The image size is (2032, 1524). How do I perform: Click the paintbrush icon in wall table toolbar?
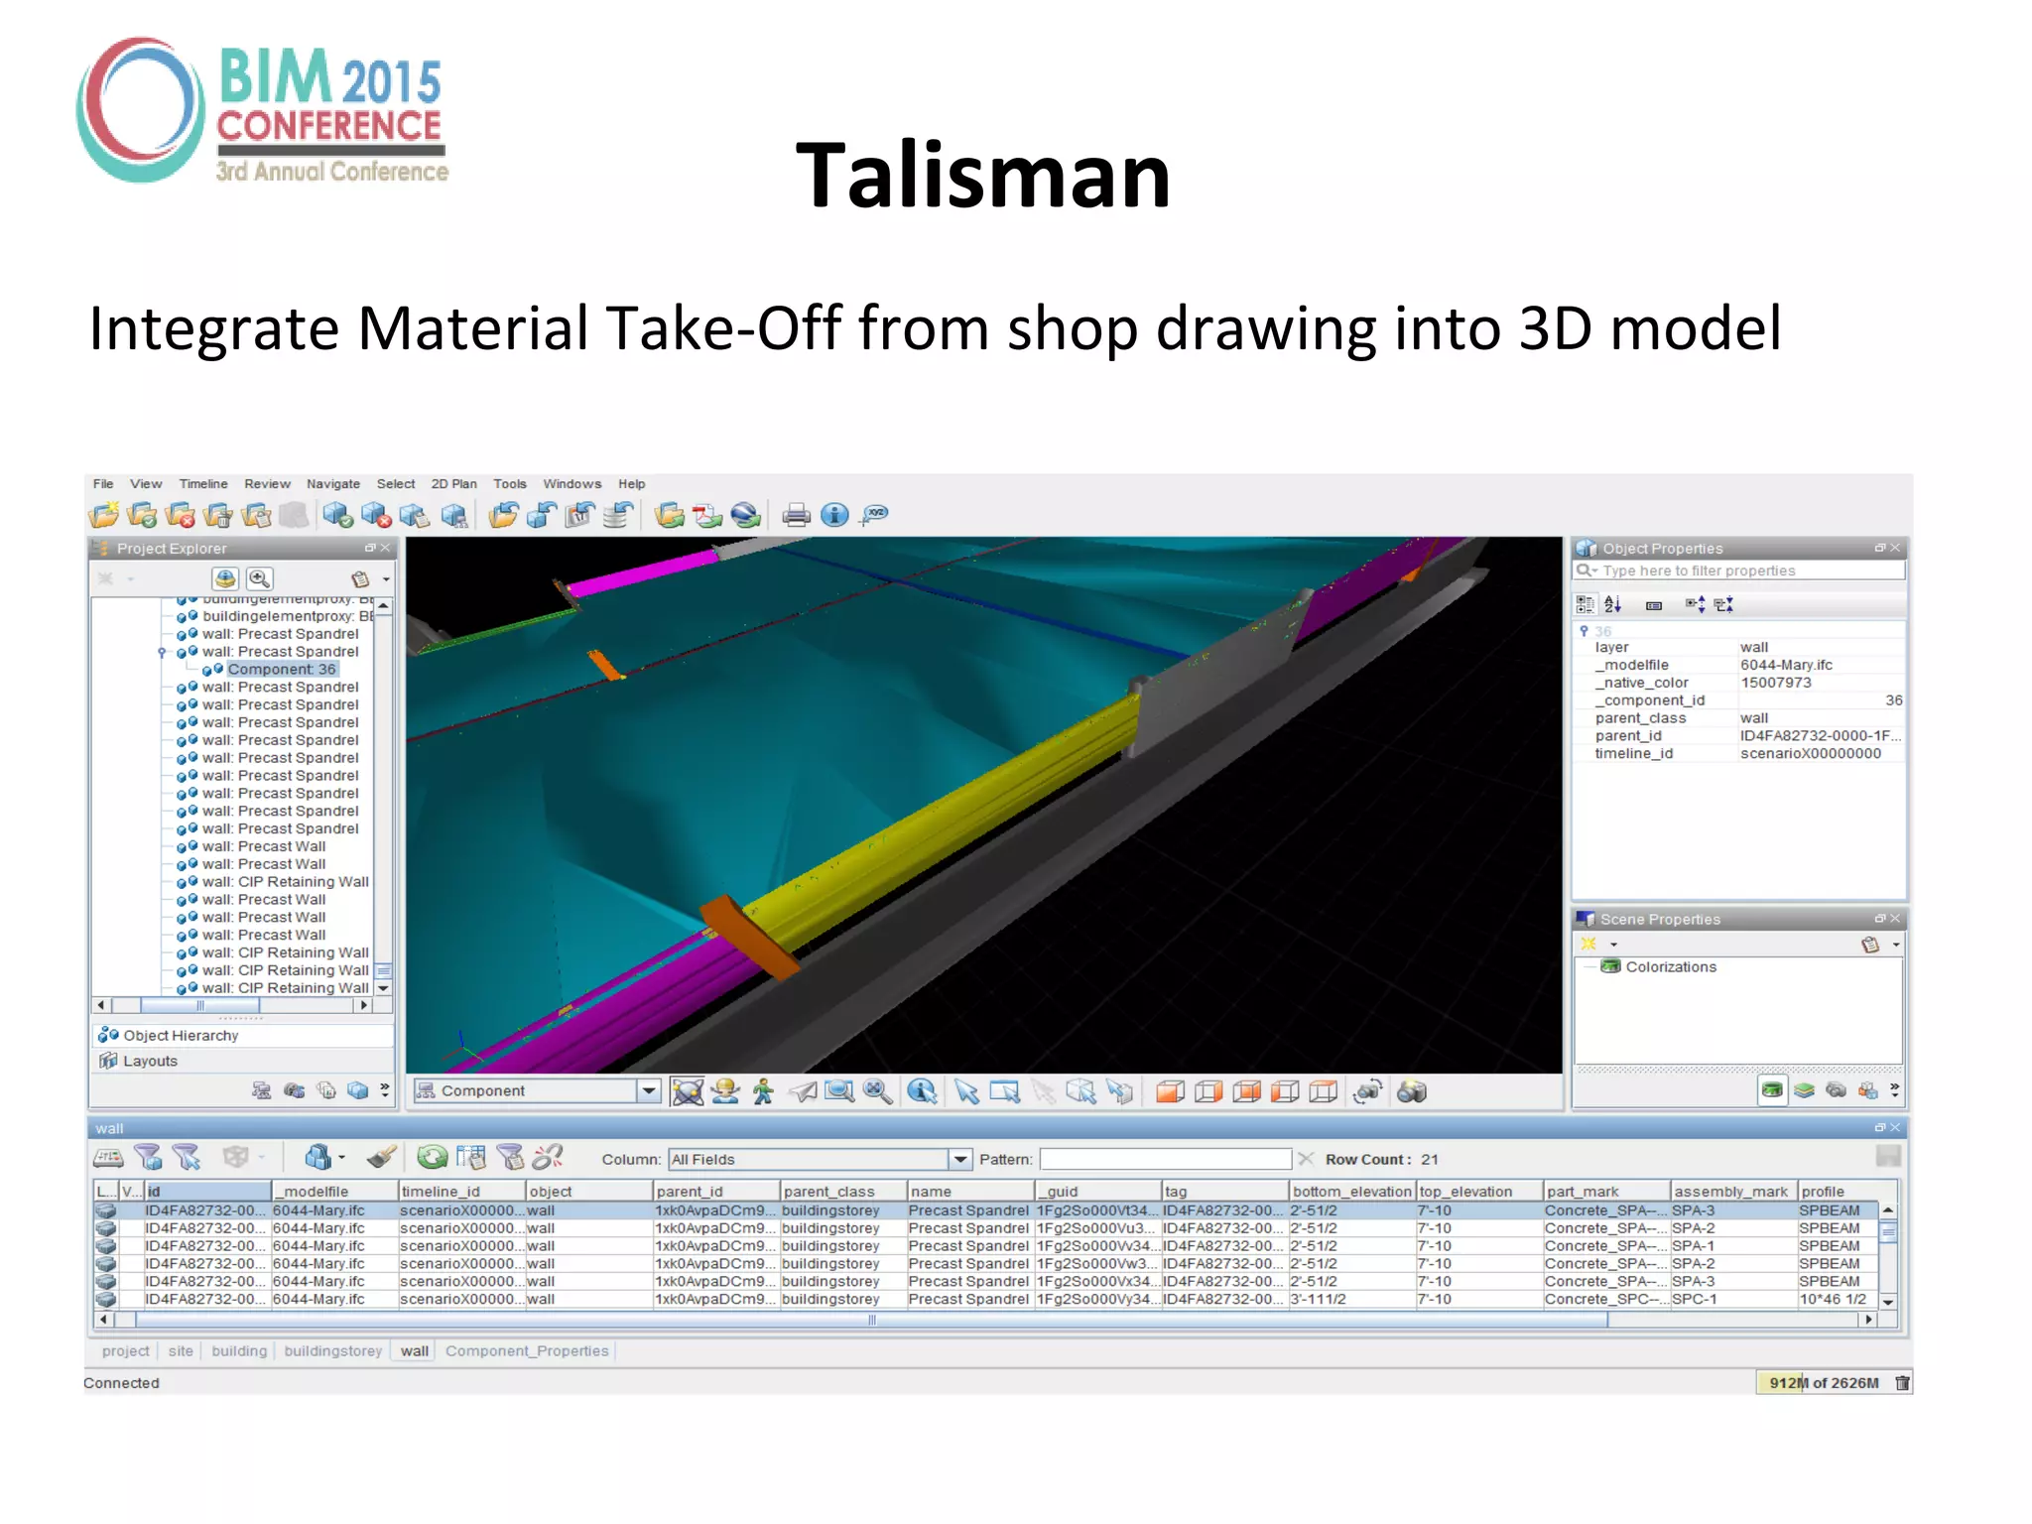(x=381, y=1157)
